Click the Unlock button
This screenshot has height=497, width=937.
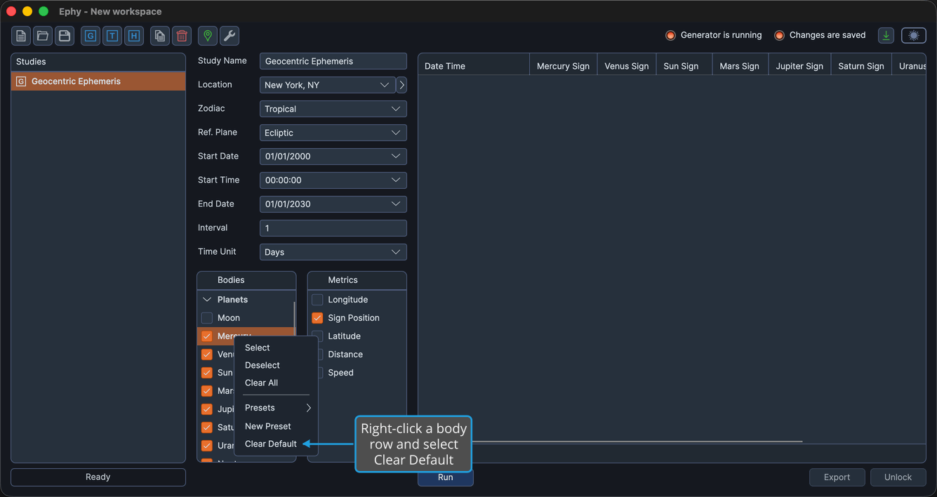pos(898,477)
